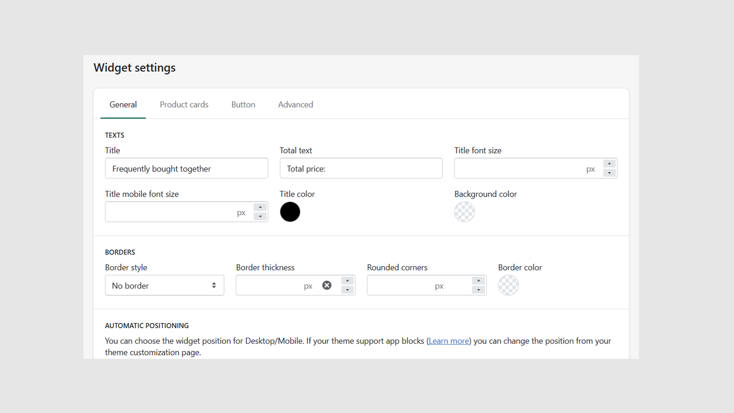Image resolution: width=734 pixels, height=413 pixels.
Task: Decrease Title mobile font size stepper
Action: pyautogui.click(x=260, y=216)
